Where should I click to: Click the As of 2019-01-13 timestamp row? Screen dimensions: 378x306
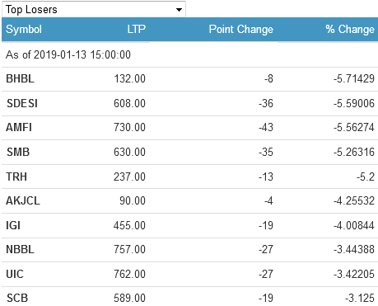(x=189, y=54)
